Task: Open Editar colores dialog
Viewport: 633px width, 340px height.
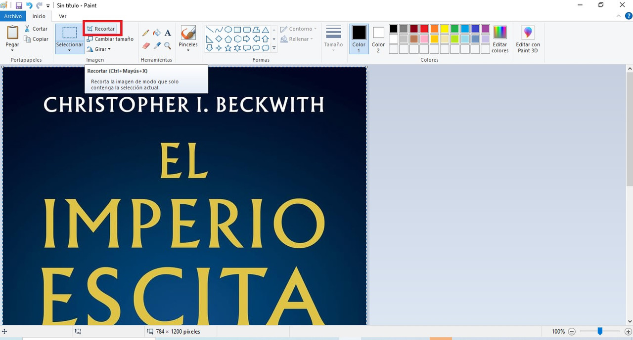Action: click(500, 39)
